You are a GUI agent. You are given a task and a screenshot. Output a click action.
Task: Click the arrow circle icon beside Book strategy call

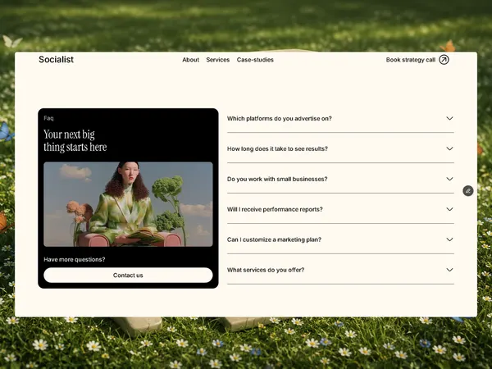[444, 60]
